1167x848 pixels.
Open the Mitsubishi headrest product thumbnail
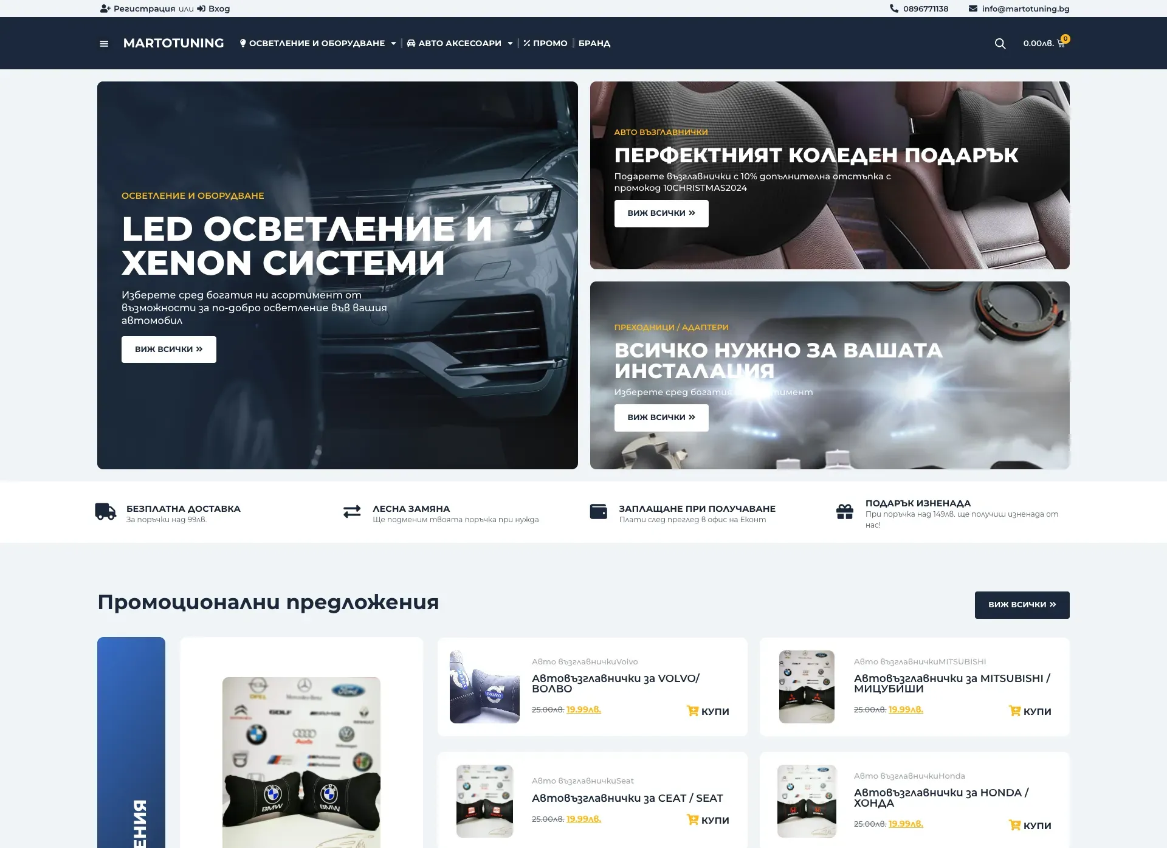click(x=807, y=687)
